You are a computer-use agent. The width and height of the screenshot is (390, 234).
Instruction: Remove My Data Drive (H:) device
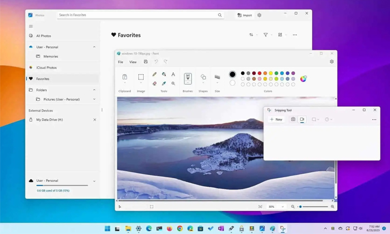95,120
